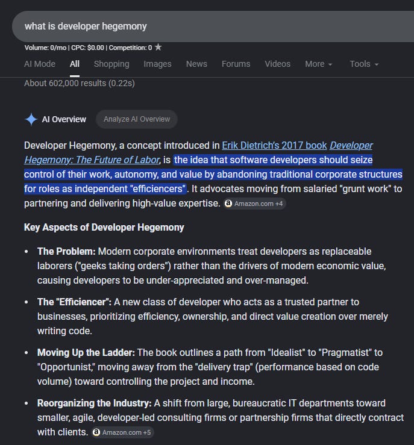Viewport: 414px width, 445px height.
Task: Click the Amazon icon in the +5 source chip
Action: point(96,432)
